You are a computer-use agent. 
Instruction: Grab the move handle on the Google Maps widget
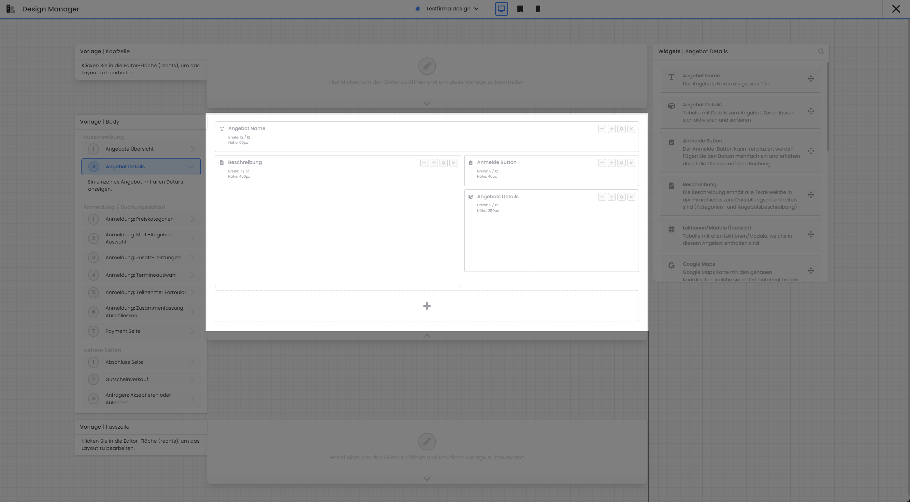(x=811, y=270)
